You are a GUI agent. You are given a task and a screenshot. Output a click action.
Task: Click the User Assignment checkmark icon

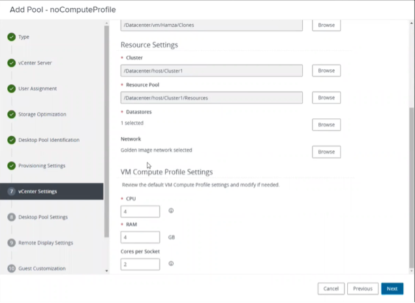pyautogui.click(x=12, y=89)
